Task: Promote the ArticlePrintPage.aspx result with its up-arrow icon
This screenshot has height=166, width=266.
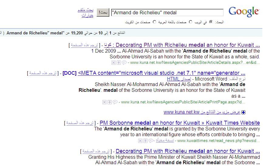Action: tap(110, 102)
